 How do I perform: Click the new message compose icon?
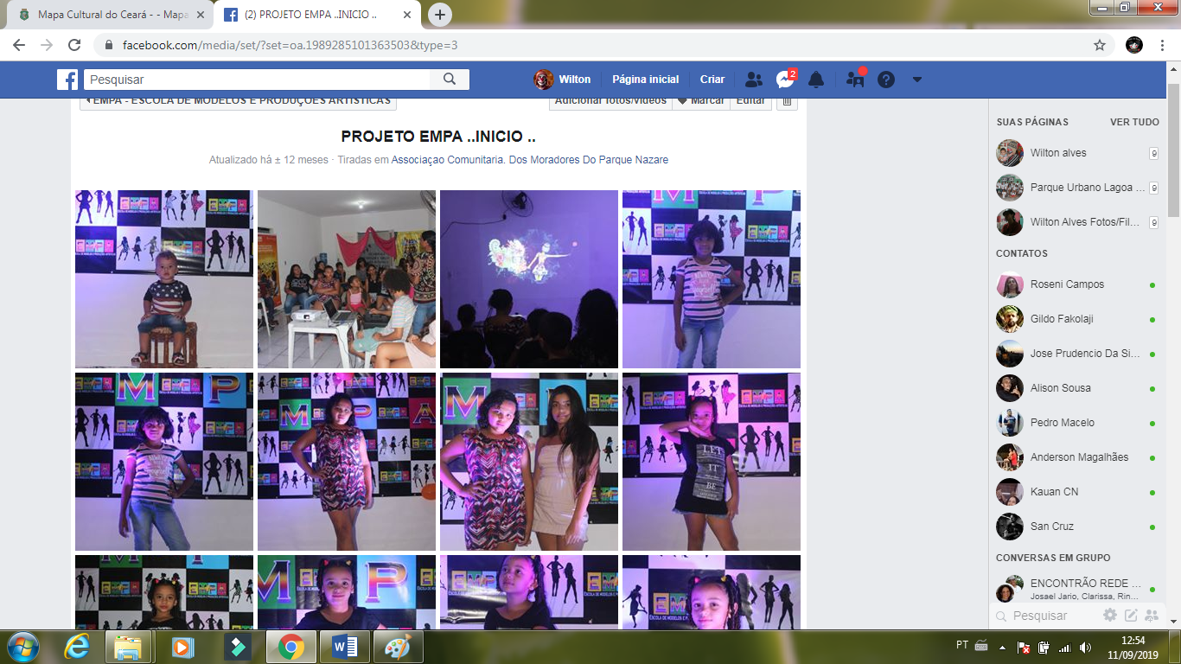click(1131, 616)
